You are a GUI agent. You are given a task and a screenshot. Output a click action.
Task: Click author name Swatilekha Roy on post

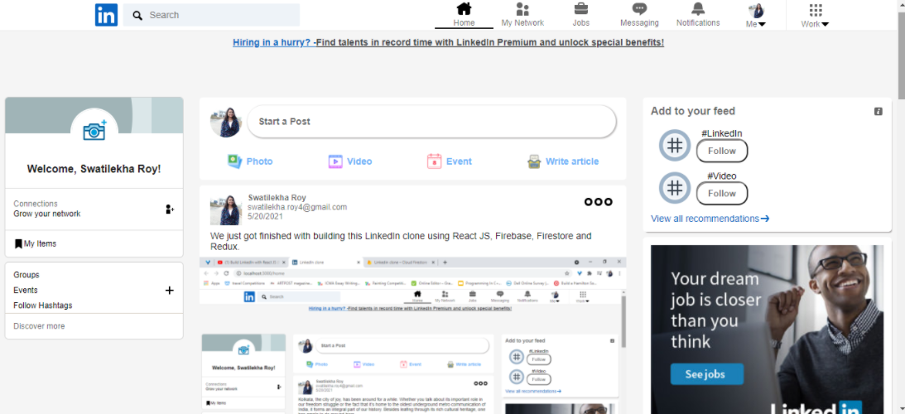[x=277, y=197]
